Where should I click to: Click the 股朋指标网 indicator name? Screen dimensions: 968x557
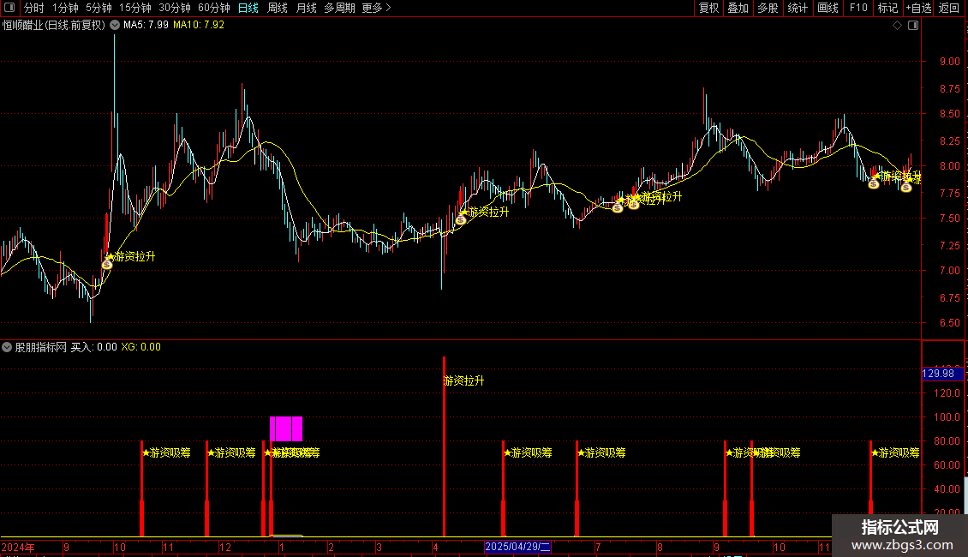(41, 347)
